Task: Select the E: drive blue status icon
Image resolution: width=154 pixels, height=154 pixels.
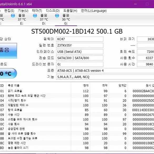Action: pyautogui.click(x=13, y=16)
